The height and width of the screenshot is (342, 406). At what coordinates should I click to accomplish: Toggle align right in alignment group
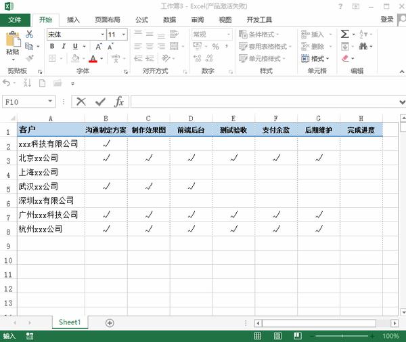pyautogui.click(x=161, y=46)
